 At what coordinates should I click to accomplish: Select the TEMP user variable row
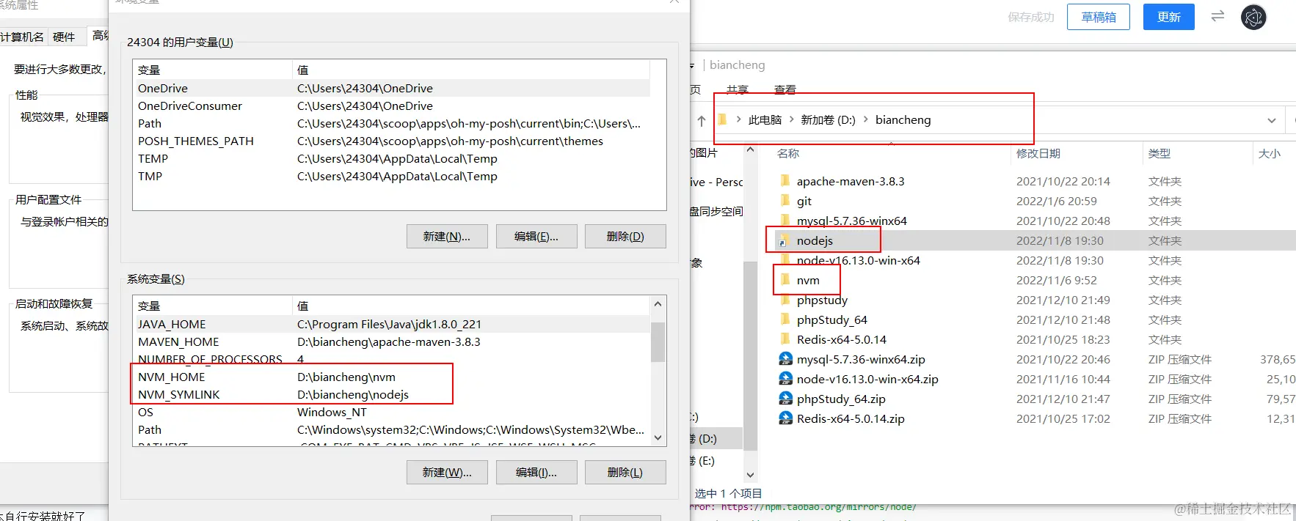[393, 158]
